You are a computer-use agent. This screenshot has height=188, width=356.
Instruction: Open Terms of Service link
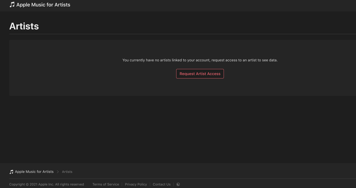(106, 184)
